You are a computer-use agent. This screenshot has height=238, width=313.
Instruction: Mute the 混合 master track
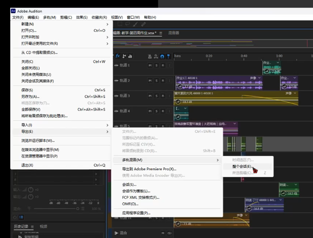163,233
